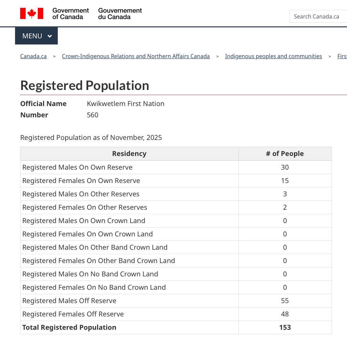Click the Registered Males Off Reserve count 55
The image size is (347, 339).
(285, 301)
